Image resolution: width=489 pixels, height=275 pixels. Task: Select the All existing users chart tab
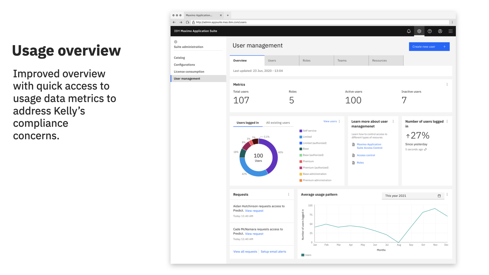click(x=278, y=123)
